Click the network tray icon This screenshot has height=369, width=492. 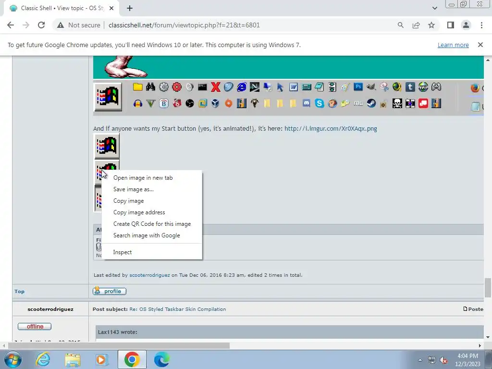(x=432, y=360)
